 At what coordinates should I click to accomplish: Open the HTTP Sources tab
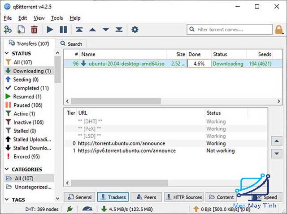(184, 197)
